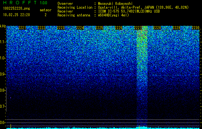Click the meteor count value 2
The height and width of the screenshot is (129, 202).
pyautogui.click(x=46, y=15)
